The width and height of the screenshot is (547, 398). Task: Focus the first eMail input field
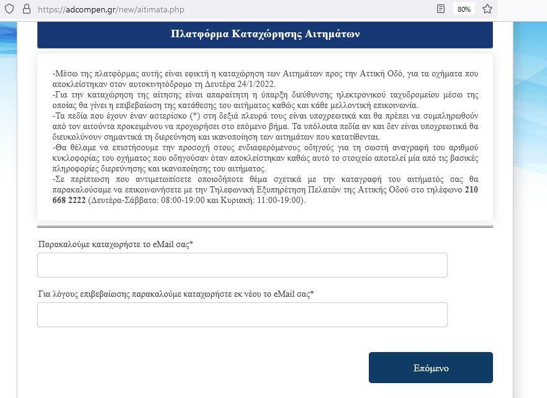tap(242, 265)
